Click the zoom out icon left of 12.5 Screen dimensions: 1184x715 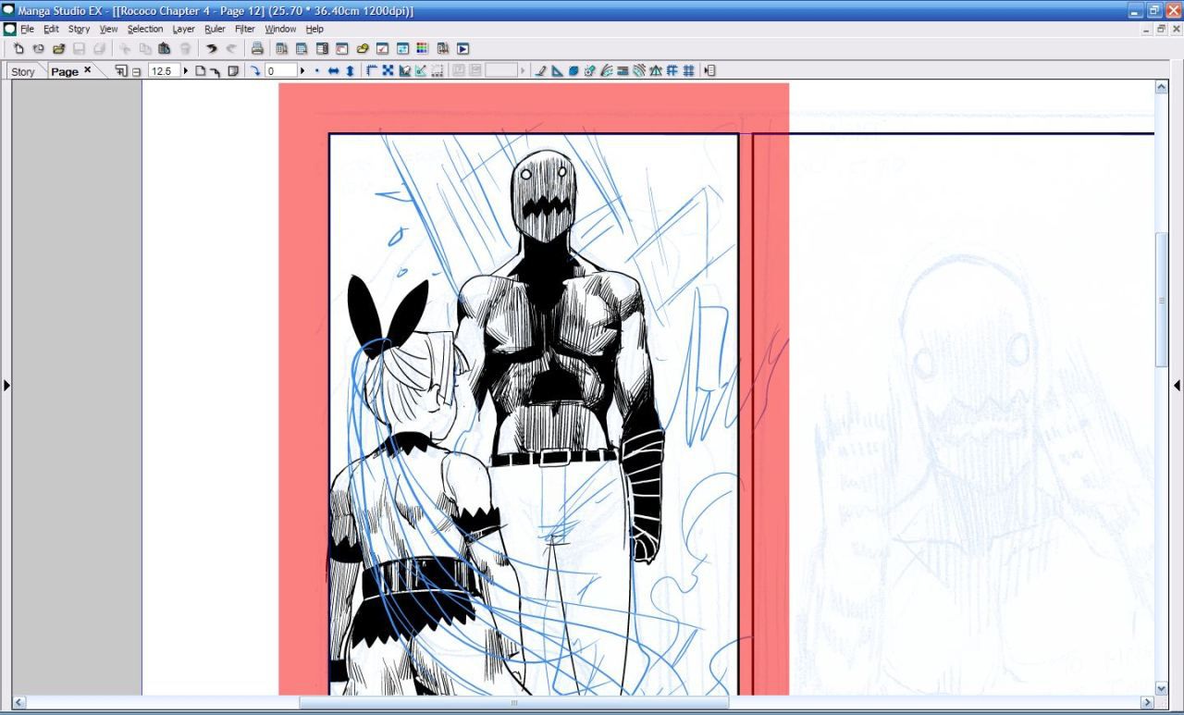click(137, 72)
